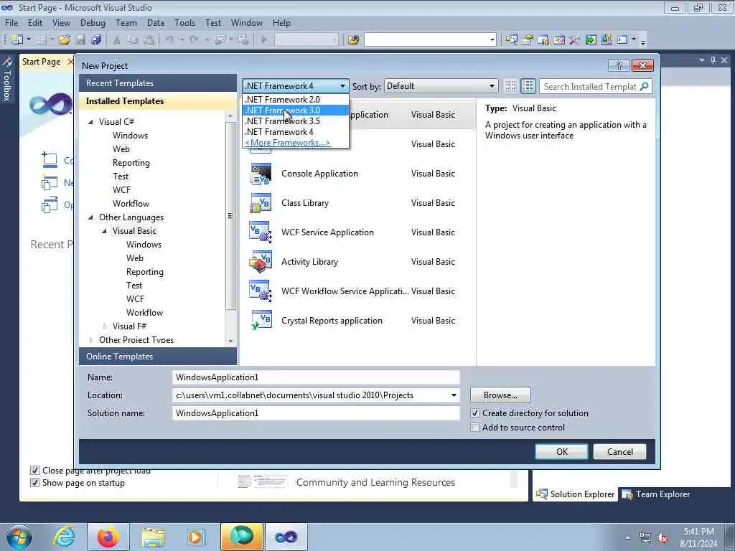The width and height of the screenshot is (735, 551).
Task: Click in the project Name field
Action: 316,377
